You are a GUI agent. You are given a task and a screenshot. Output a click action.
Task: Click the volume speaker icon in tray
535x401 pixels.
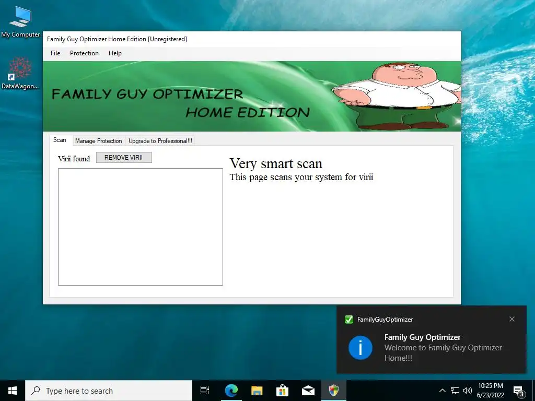click(468, 391)
